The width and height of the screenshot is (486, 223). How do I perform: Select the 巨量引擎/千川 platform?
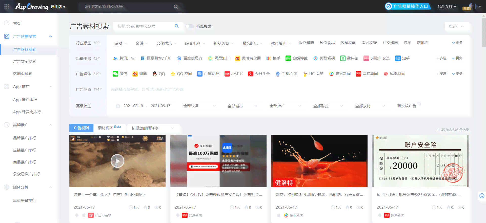coord(156,58)
